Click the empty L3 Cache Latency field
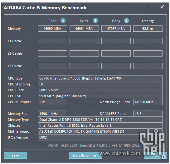 point(148,66)
